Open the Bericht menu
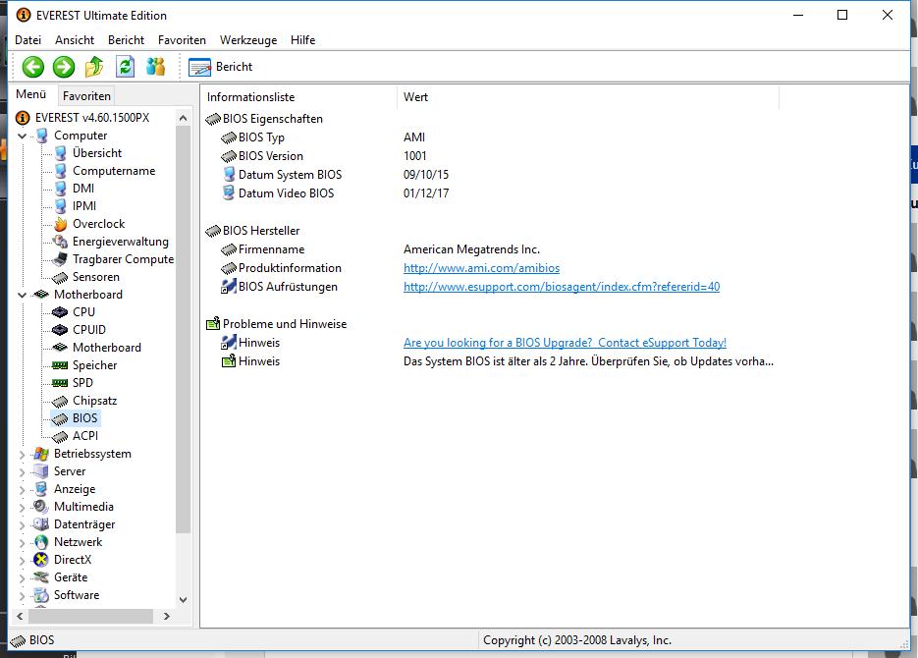 (x=126, y=40)
